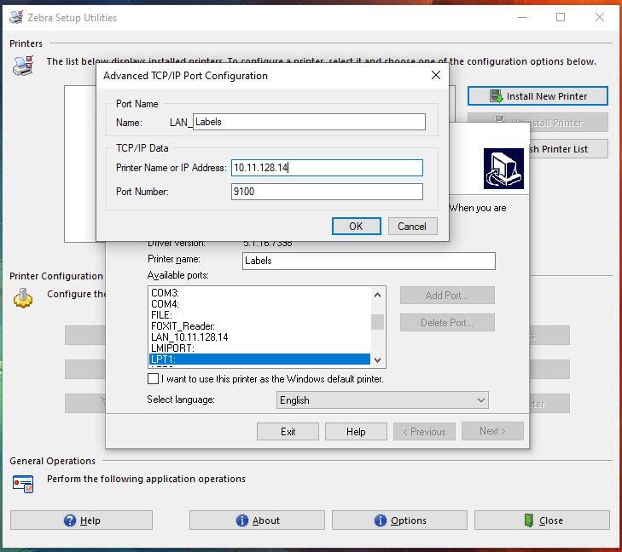Click the Zebra Setup Utilities title icon
Image resolution: width=622 pixels, height=552 pixels.
click(16, 17)
